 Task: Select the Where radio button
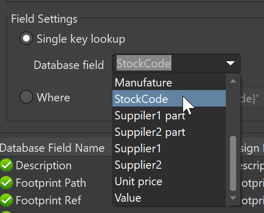coord(26,97)
